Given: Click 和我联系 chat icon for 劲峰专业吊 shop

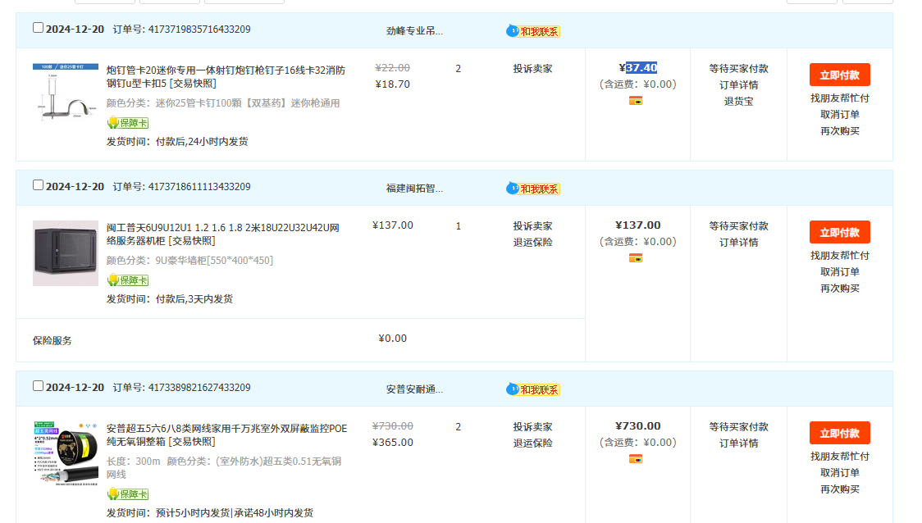Looking at the screenshot, I should [x=533, y=31].
